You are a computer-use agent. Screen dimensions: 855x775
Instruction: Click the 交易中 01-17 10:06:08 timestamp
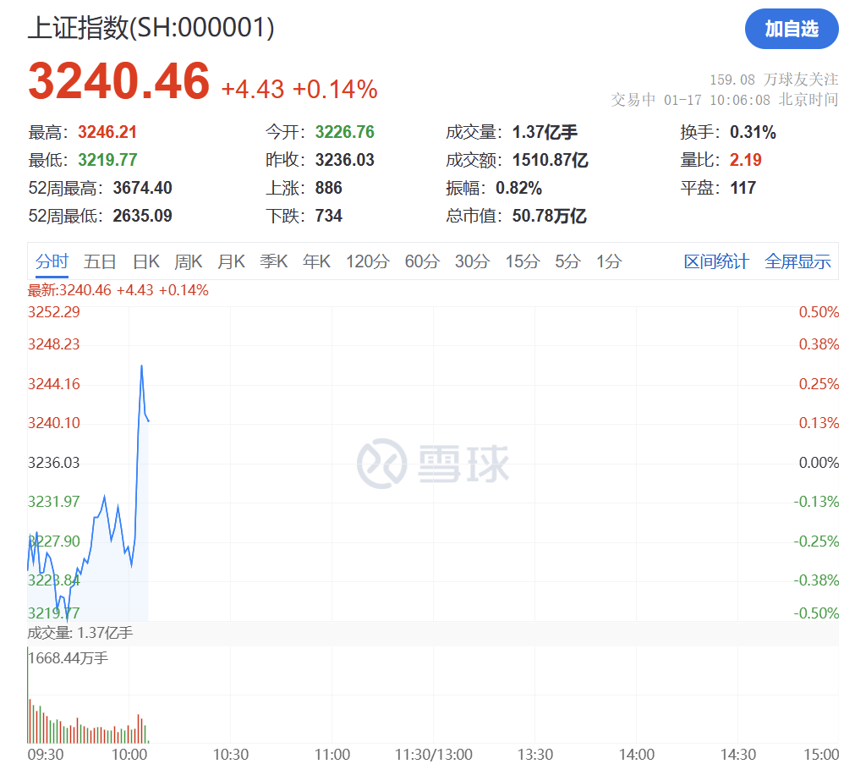coord(725,100)
